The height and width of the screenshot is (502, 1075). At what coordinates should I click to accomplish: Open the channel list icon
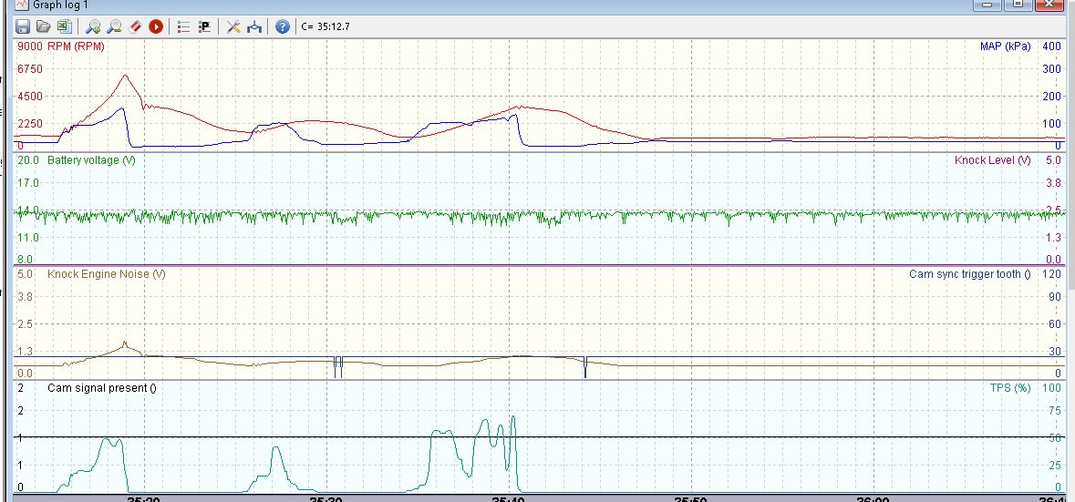(x=183, y=26)
